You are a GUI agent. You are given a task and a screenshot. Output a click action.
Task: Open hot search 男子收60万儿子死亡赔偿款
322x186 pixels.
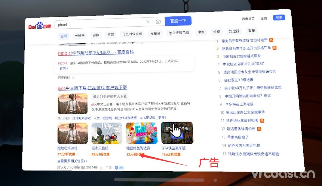[253, 88]
